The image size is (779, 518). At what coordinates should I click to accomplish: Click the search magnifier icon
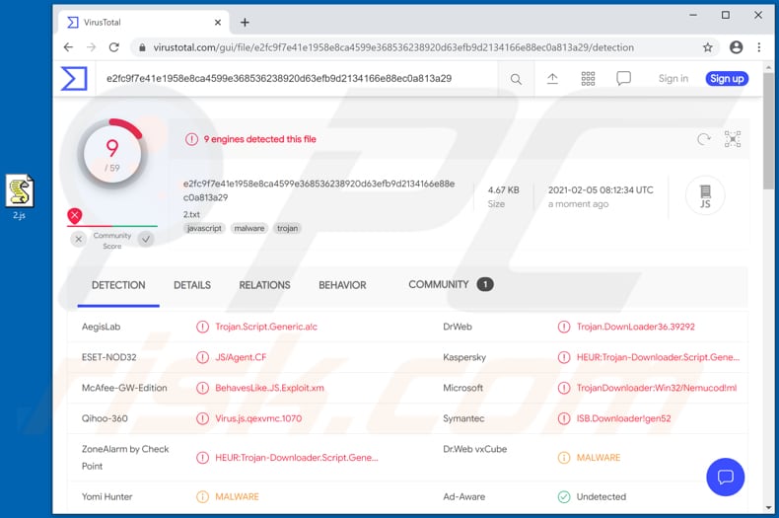516,79
